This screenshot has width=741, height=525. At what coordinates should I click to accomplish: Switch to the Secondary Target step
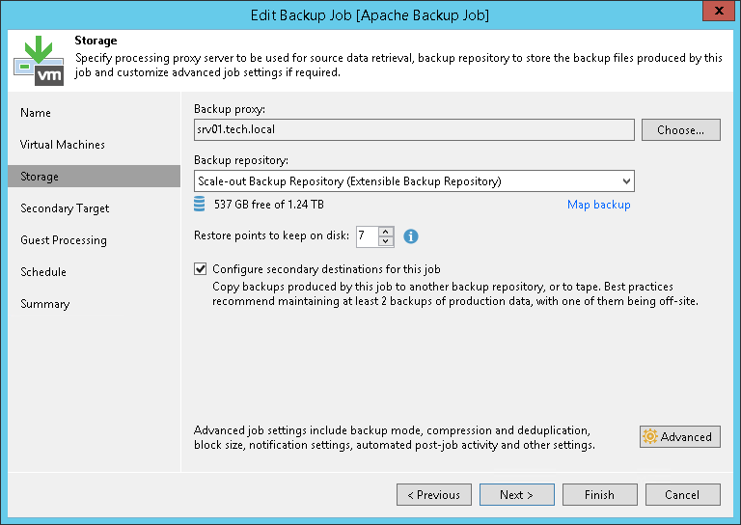pos(65,208)
